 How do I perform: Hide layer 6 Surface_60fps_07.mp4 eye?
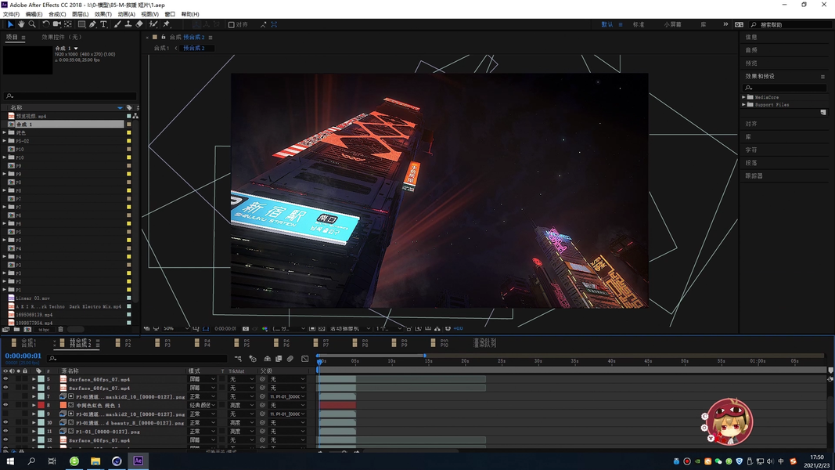point(5,388)
